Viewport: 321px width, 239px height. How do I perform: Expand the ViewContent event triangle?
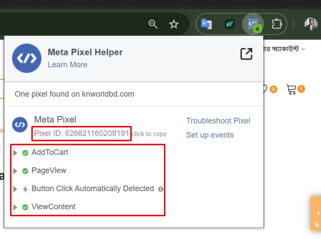15,207
